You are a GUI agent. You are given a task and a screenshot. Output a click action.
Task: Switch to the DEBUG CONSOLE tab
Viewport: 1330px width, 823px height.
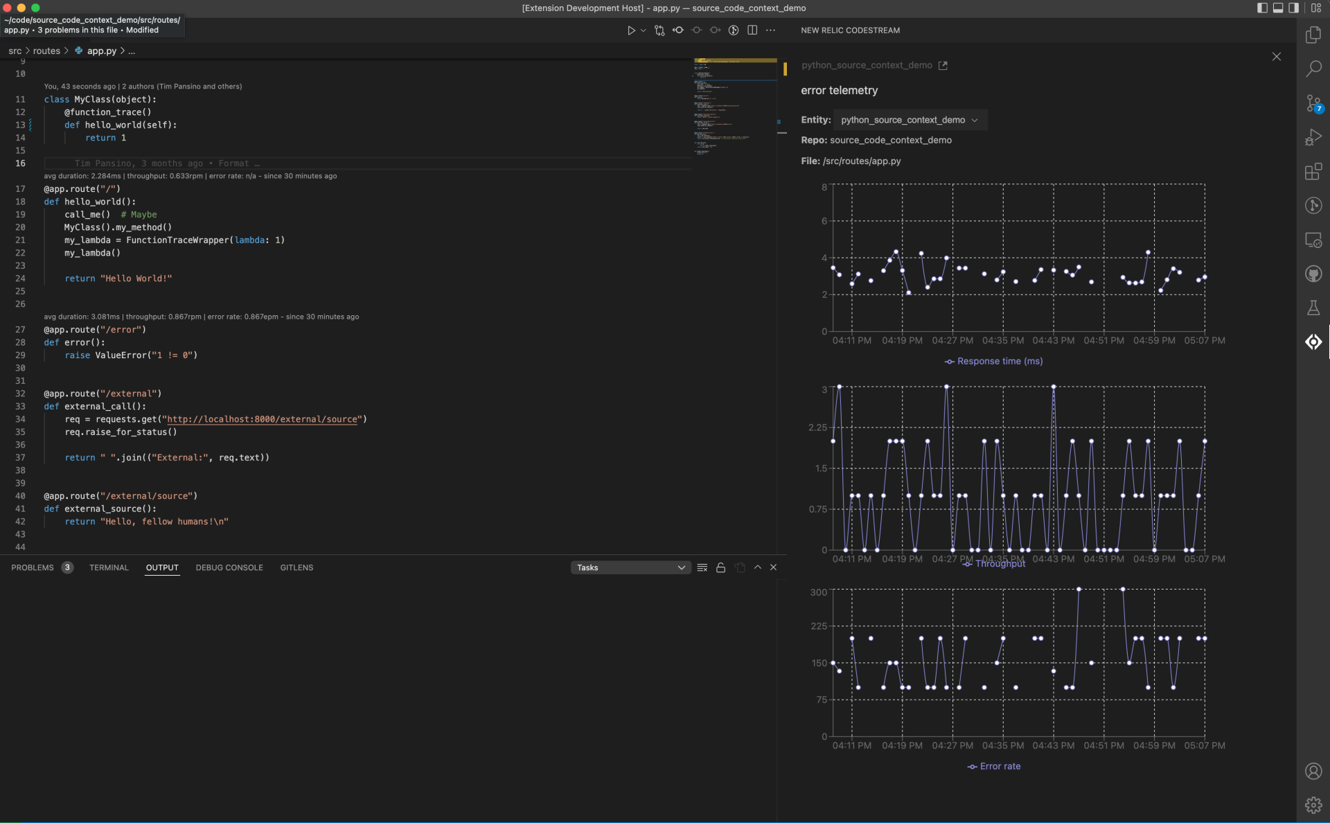(x=229, y=567)
